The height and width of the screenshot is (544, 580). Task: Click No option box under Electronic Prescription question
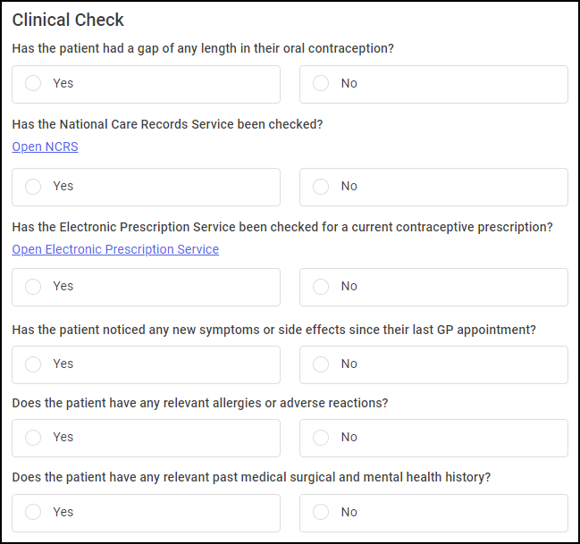[x=433, y=288]
